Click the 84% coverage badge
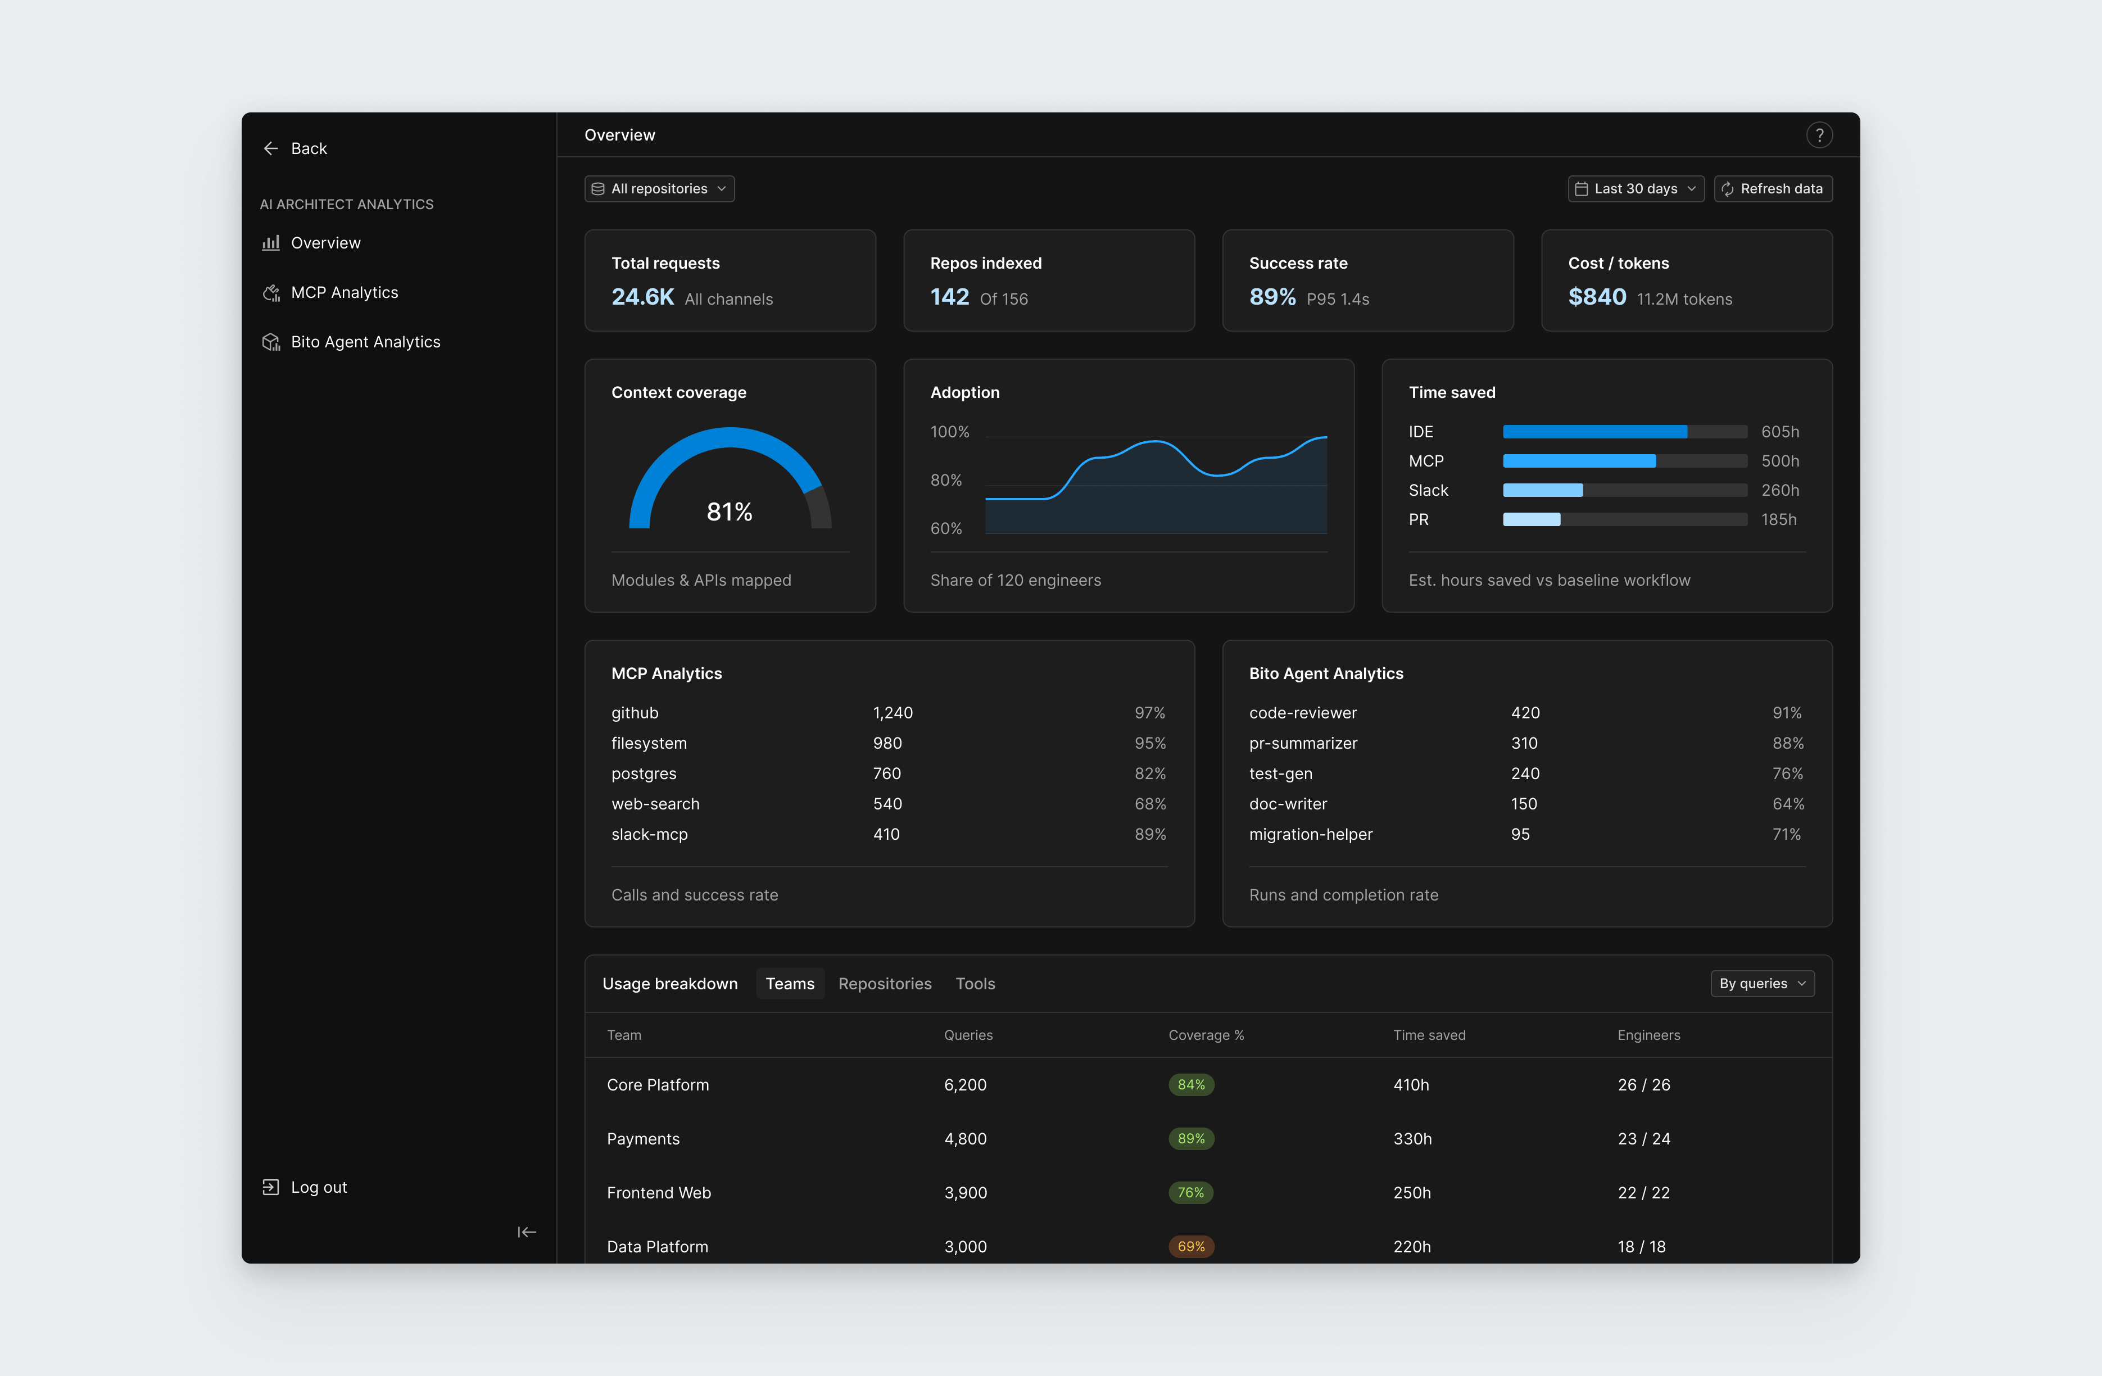The height and width of the screenshot is (1376, 2102). (x=1190, y=1084)
